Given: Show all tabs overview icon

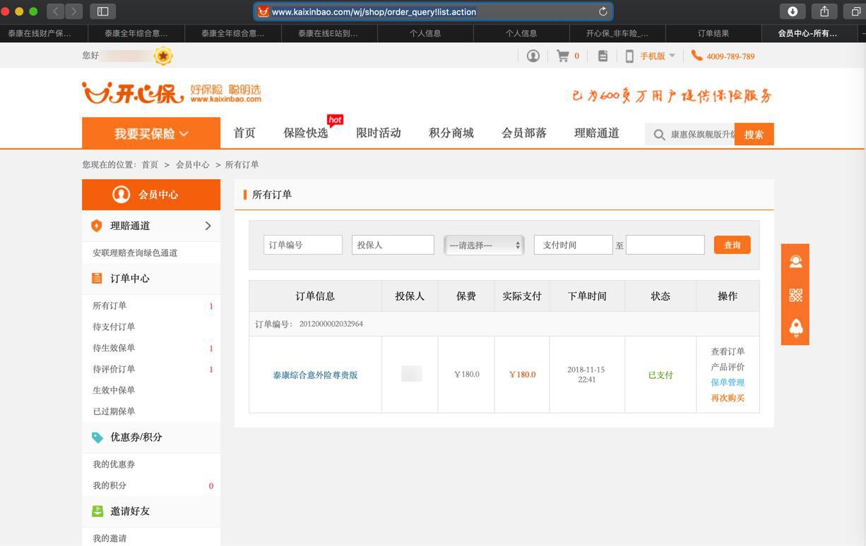Looking at the screenshot, I should [x=855, y=11].
